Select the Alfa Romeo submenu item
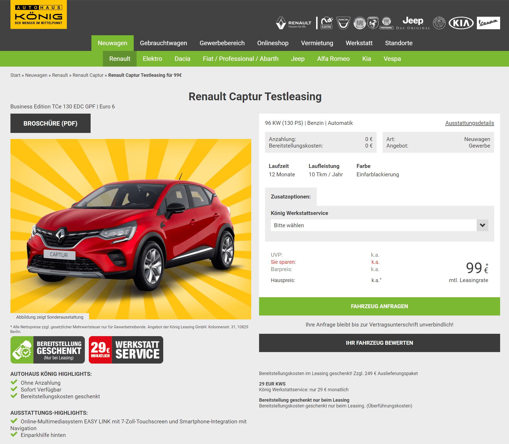 tap(333, 59)
